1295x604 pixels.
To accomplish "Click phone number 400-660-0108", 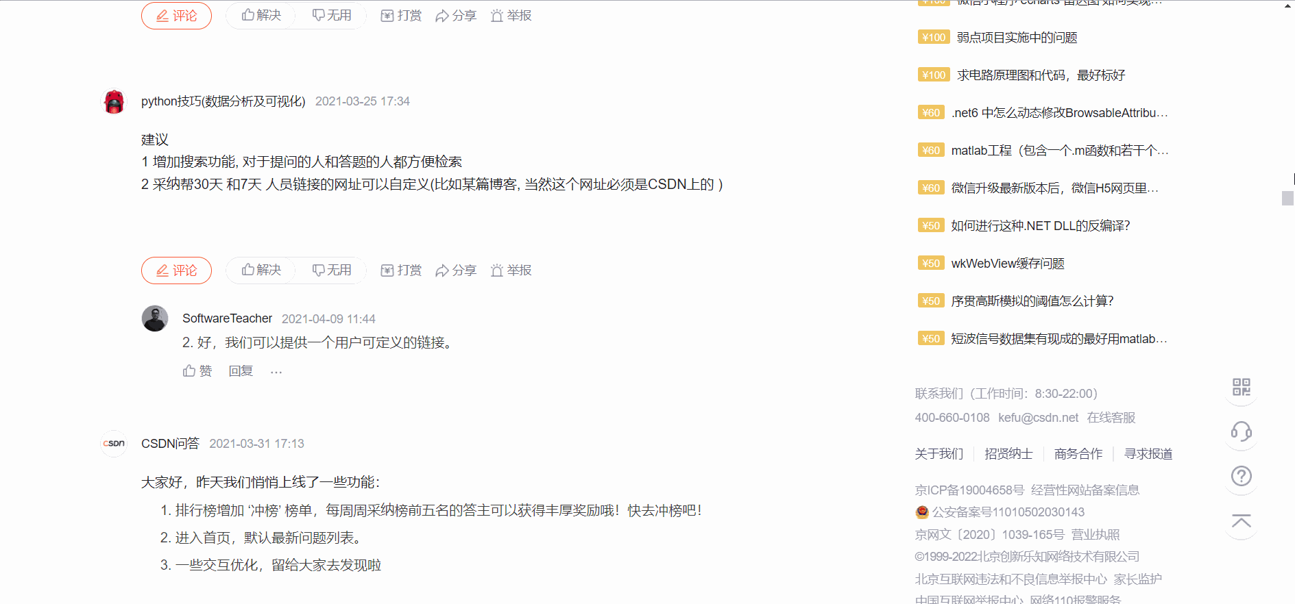I will tap(952, 418).
